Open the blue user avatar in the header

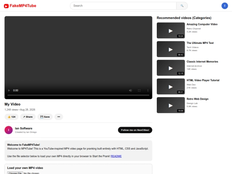pos(225,6)
